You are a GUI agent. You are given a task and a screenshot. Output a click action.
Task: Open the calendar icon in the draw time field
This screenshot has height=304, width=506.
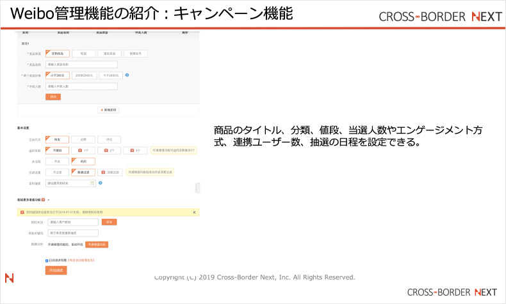click(x=92, y=183)
